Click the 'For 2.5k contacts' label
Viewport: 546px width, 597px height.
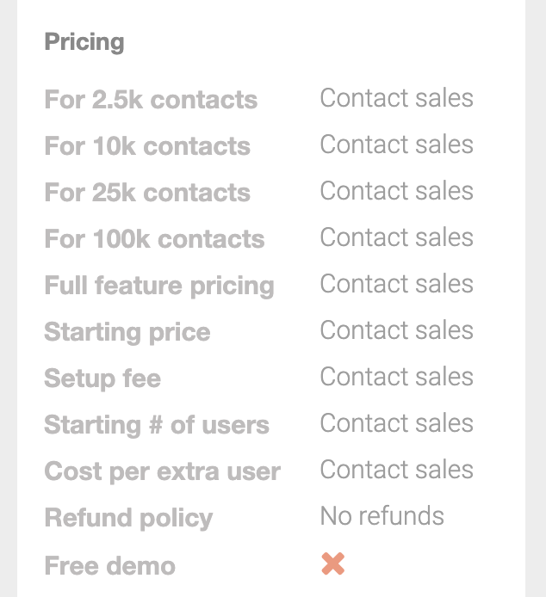151,100
